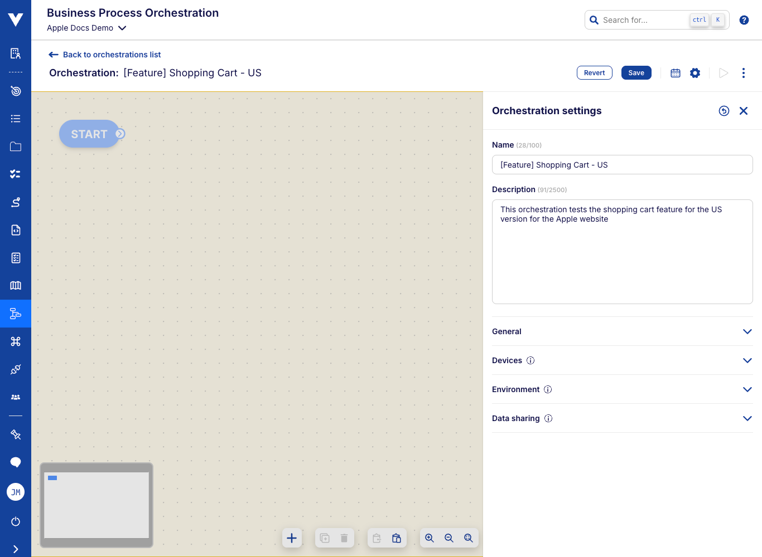Click the chat bubble icon in the sidebar
This screenshot has height=557, width=762.
15,462
